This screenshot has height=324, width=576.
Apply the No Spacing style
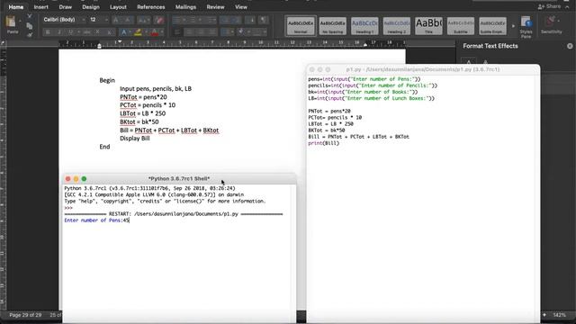(332, 26)
